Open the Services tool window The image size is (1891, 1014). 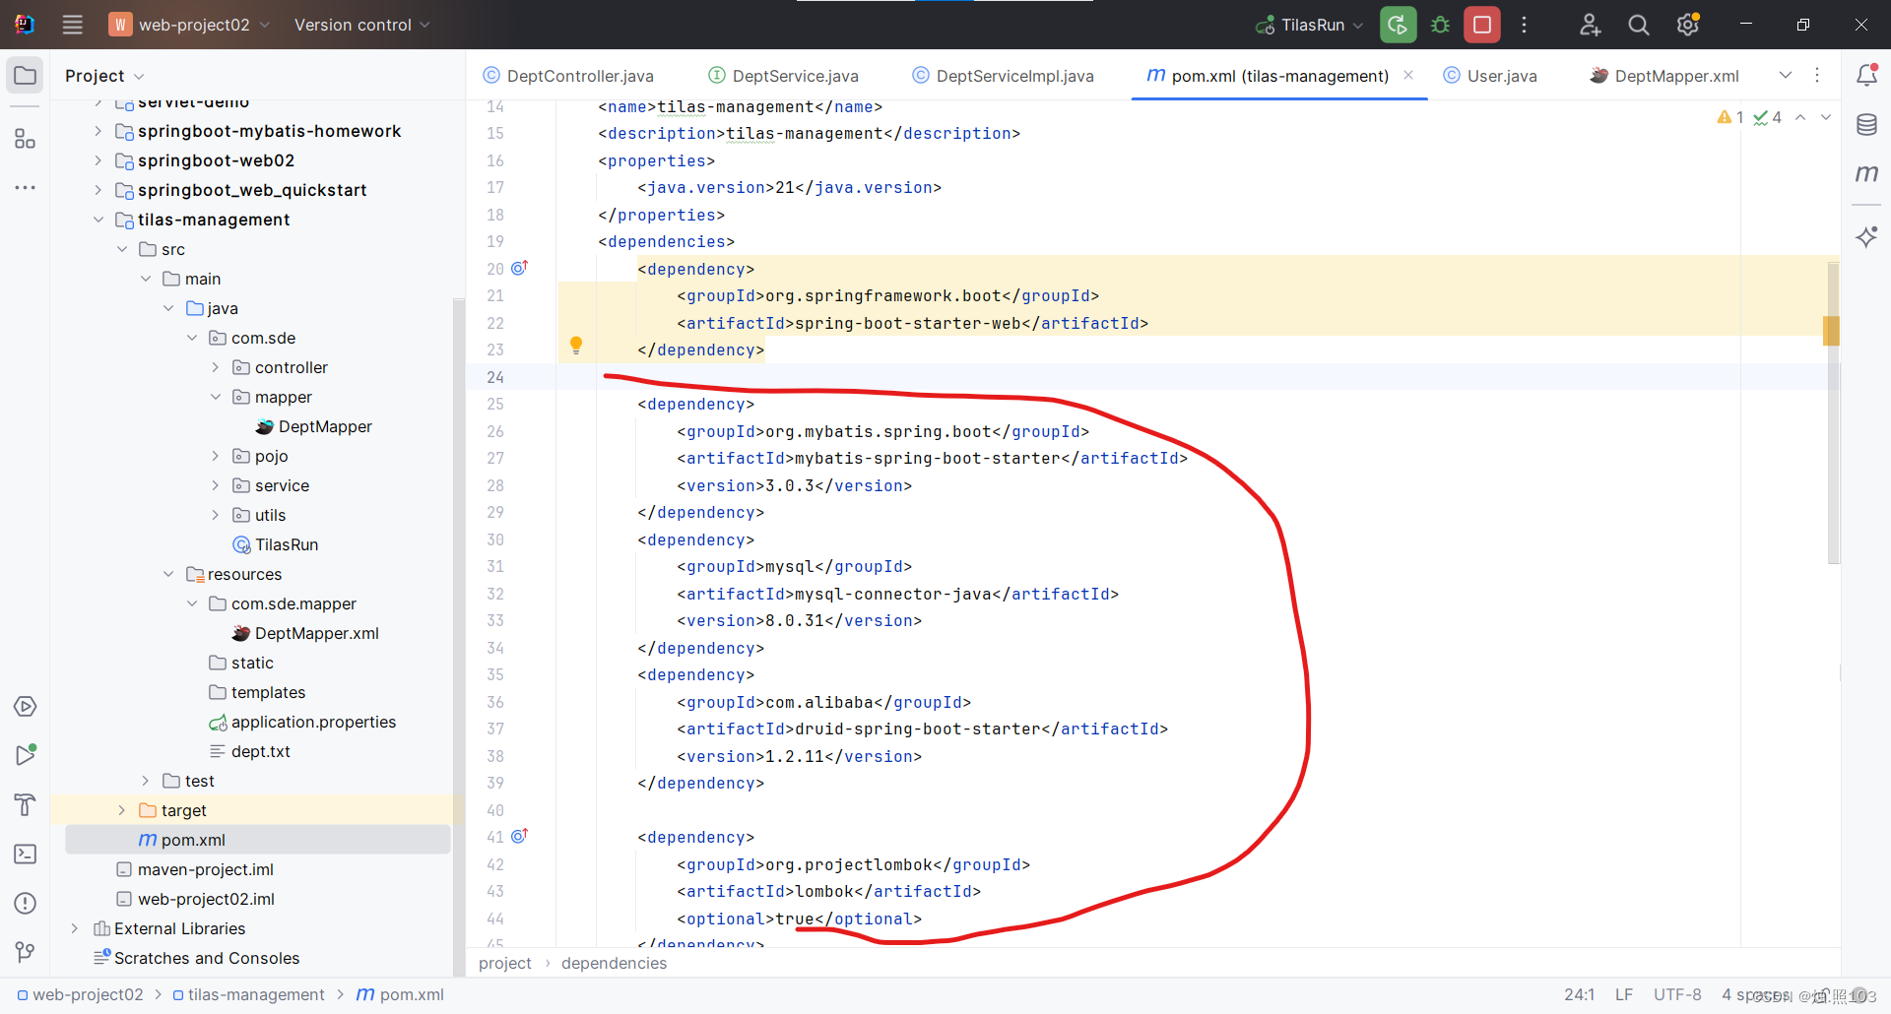coord(26,707)
